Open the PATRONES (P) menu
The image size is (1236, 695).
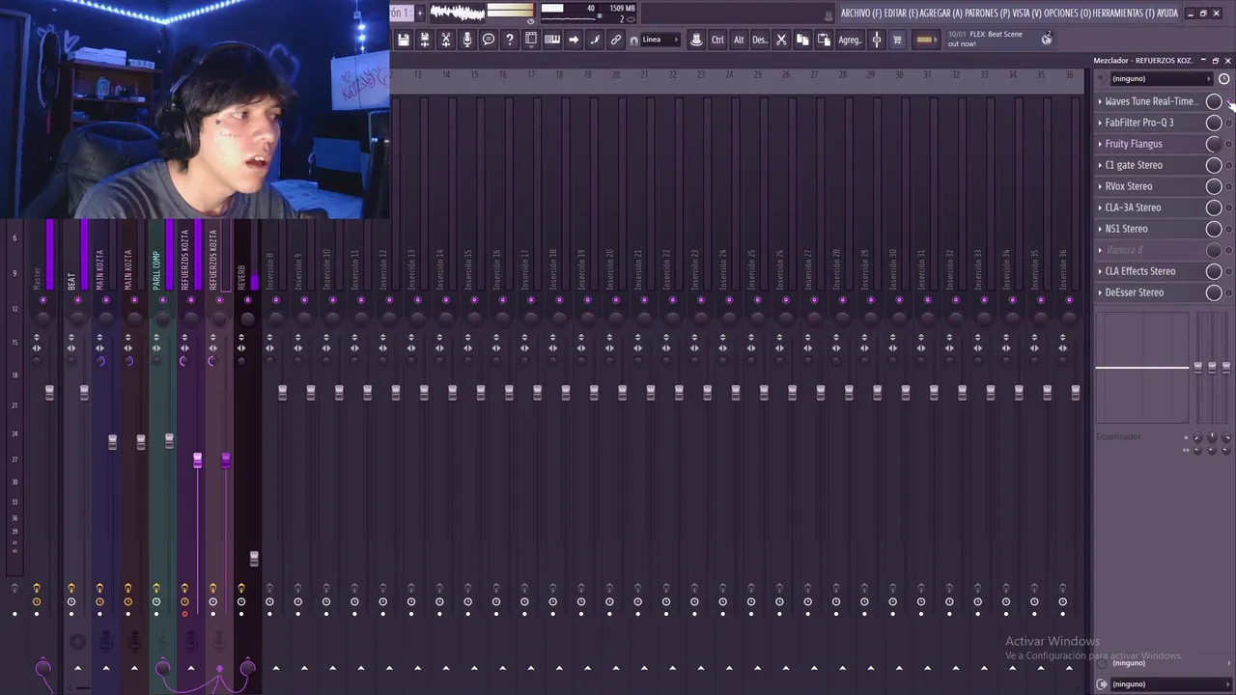987,13
